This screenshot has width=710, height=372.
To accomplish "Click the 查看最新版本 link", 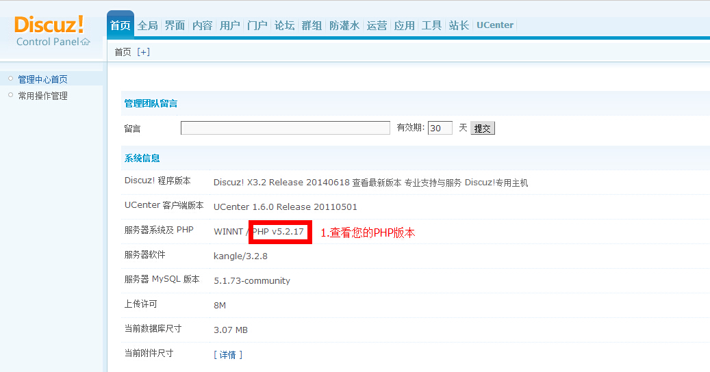I will pos(377,183).
